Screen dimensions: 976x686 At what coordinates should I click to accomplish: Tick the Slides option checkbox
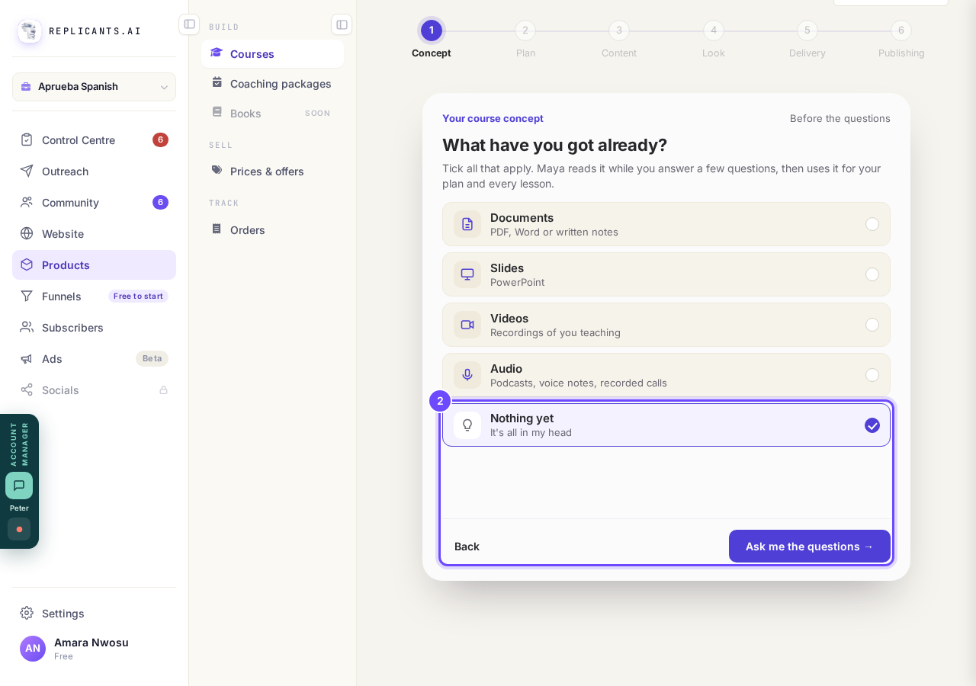pos(872,274)
